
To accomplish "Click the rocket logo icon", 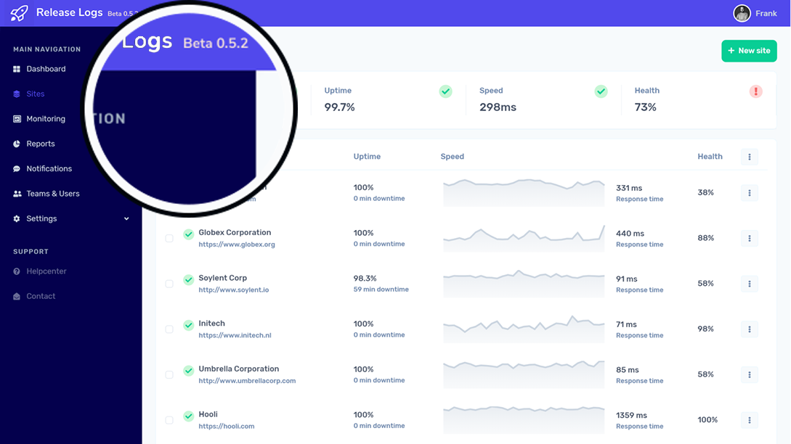I will click(19, 13).
